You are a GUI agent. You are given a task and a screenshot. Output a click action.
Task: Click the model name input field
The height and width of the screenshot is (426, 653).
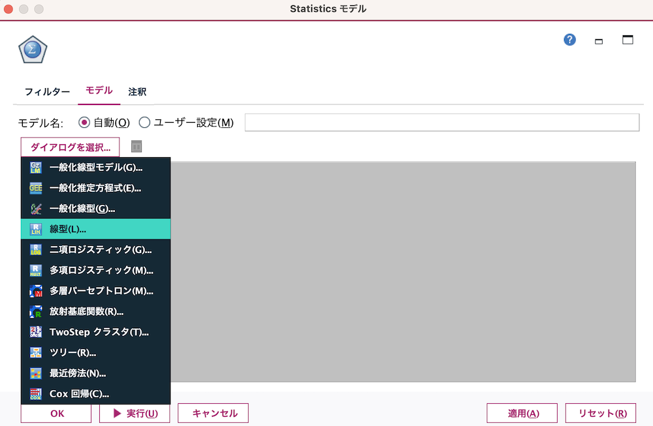(x=441, y=122)
